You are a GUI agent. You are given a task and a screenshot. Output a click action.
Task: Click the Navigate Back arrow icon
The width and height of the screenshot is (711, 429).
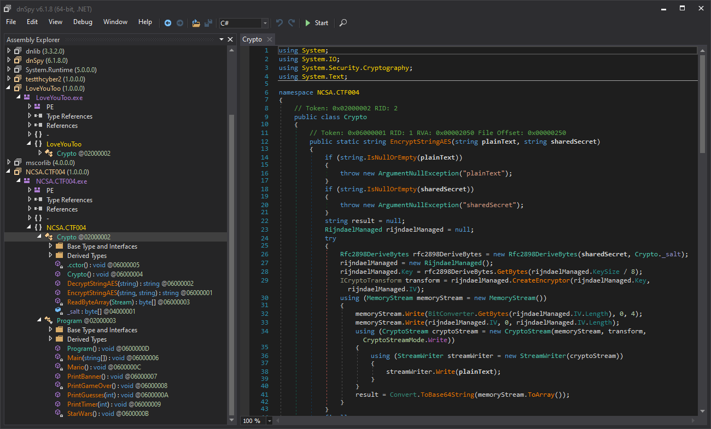click(168, 23)
